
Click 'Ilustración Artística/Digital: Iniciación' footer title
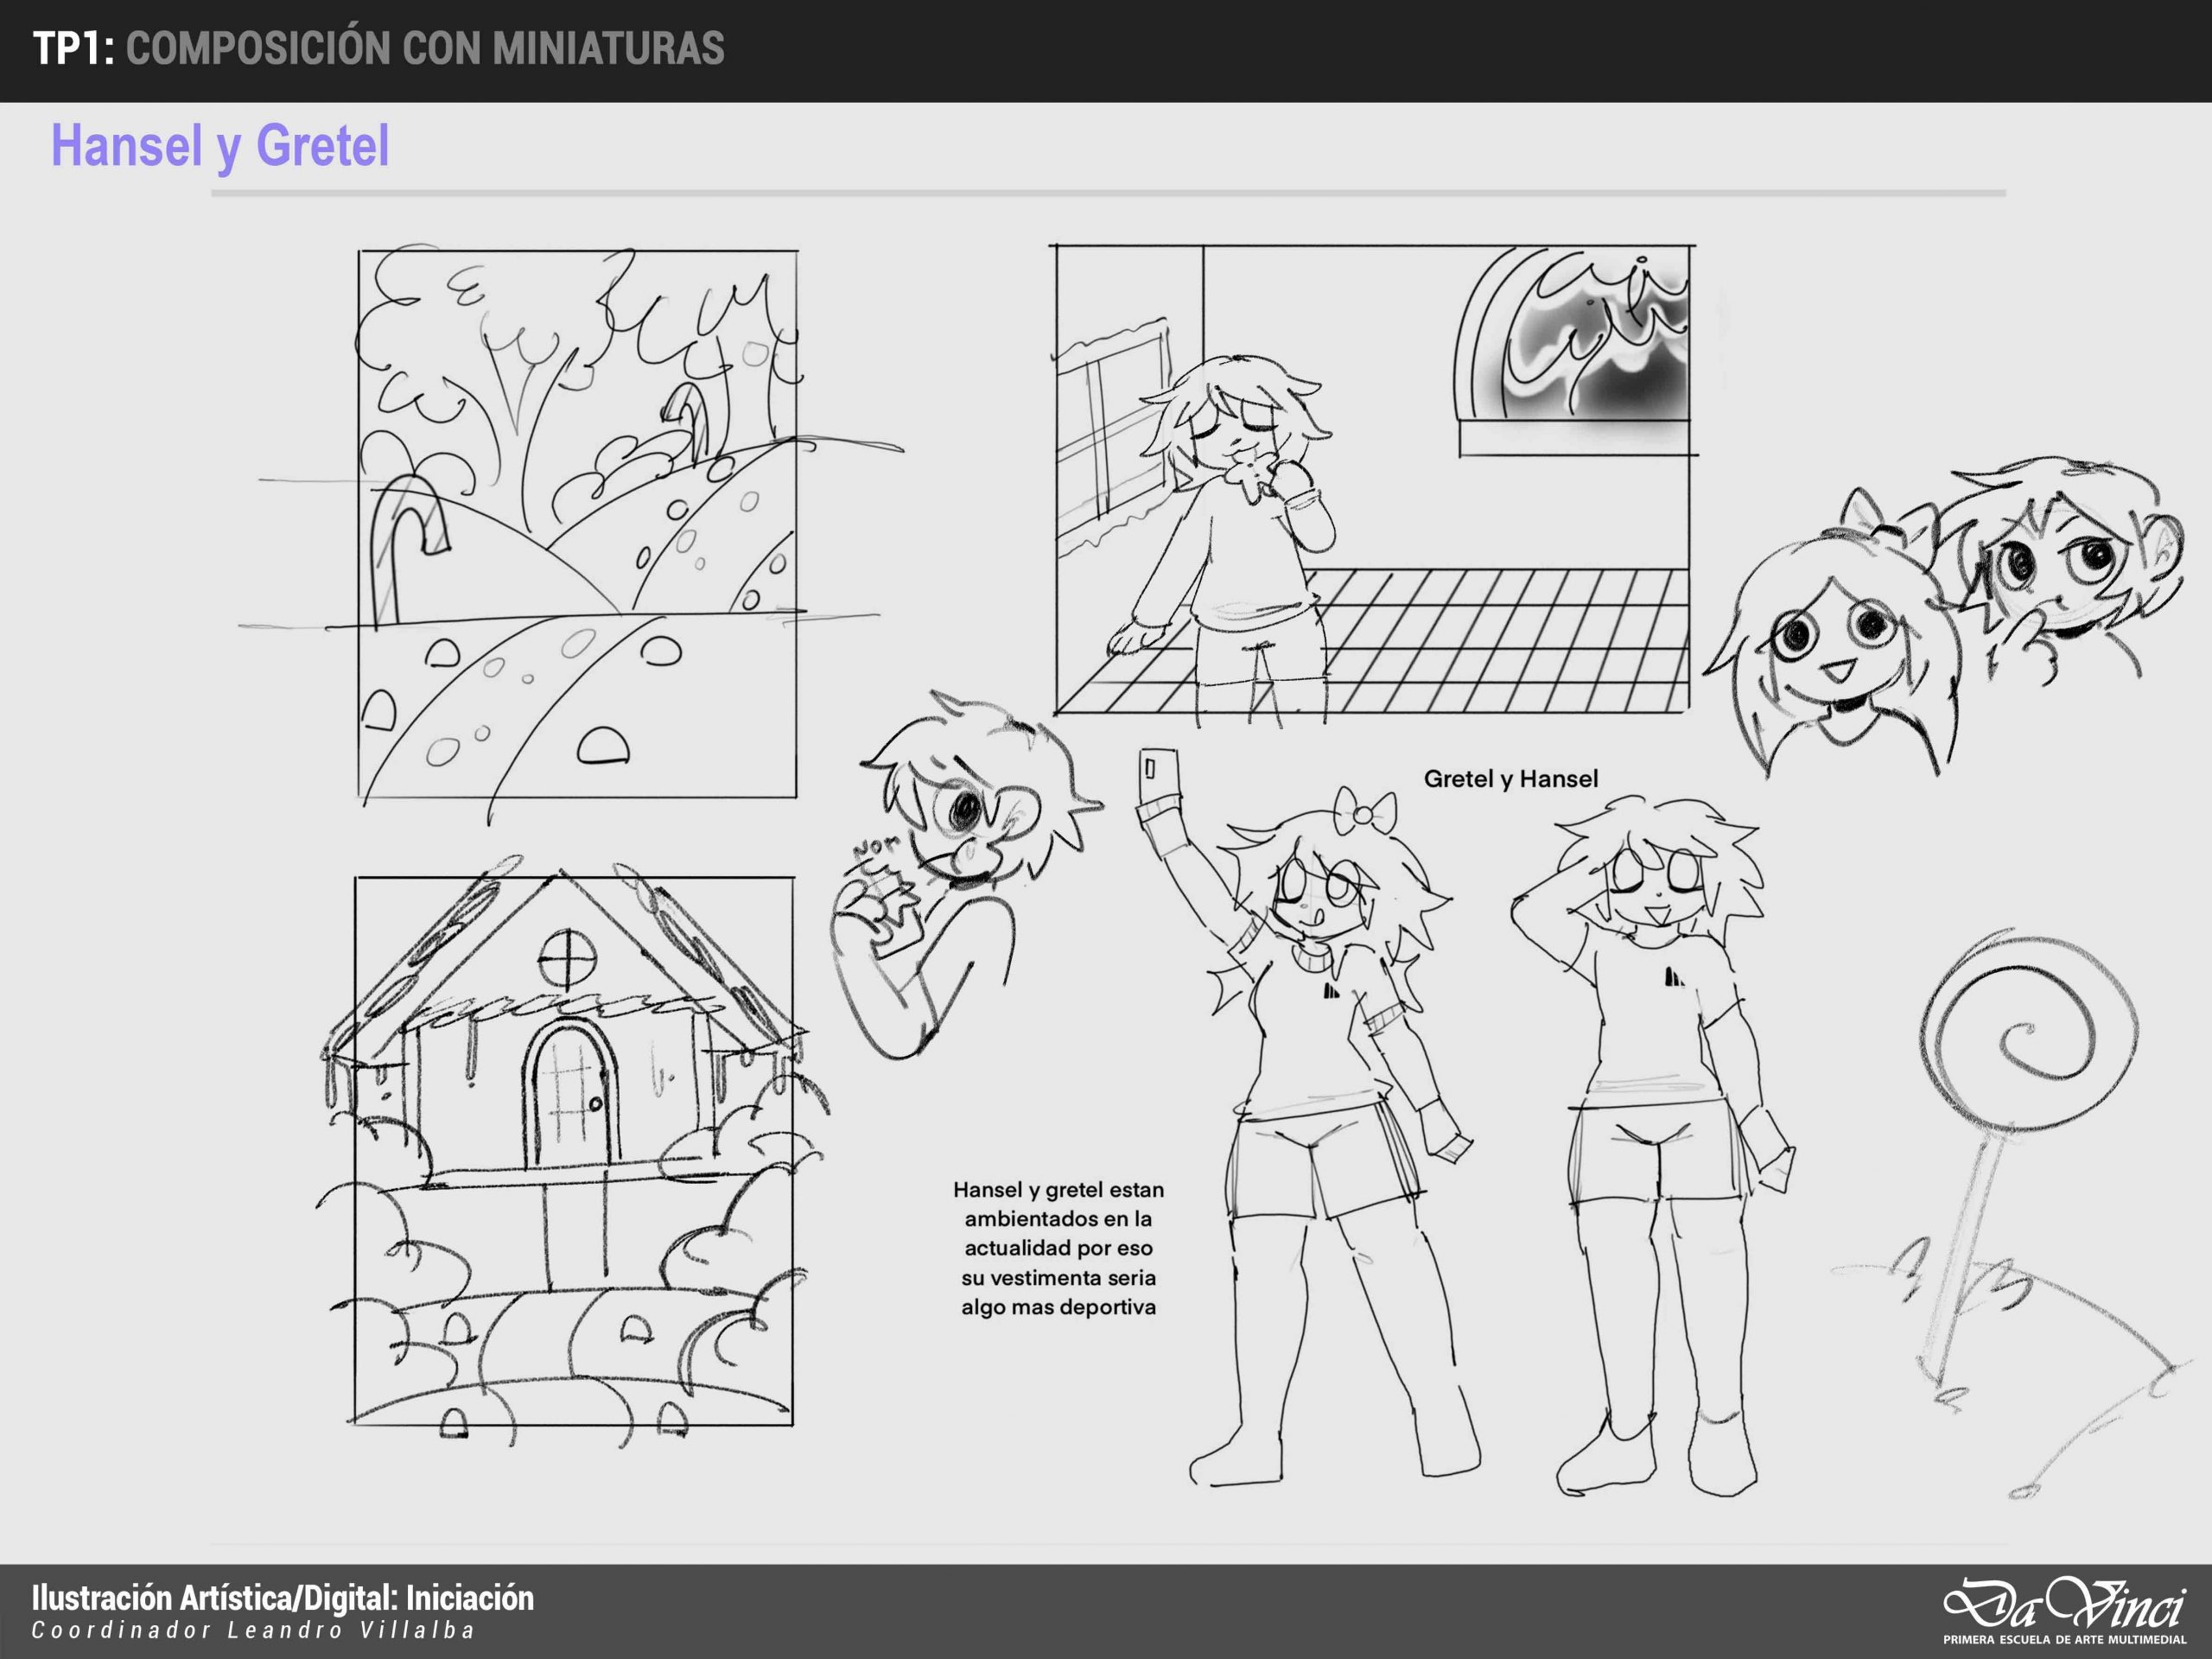point(283,1597)
